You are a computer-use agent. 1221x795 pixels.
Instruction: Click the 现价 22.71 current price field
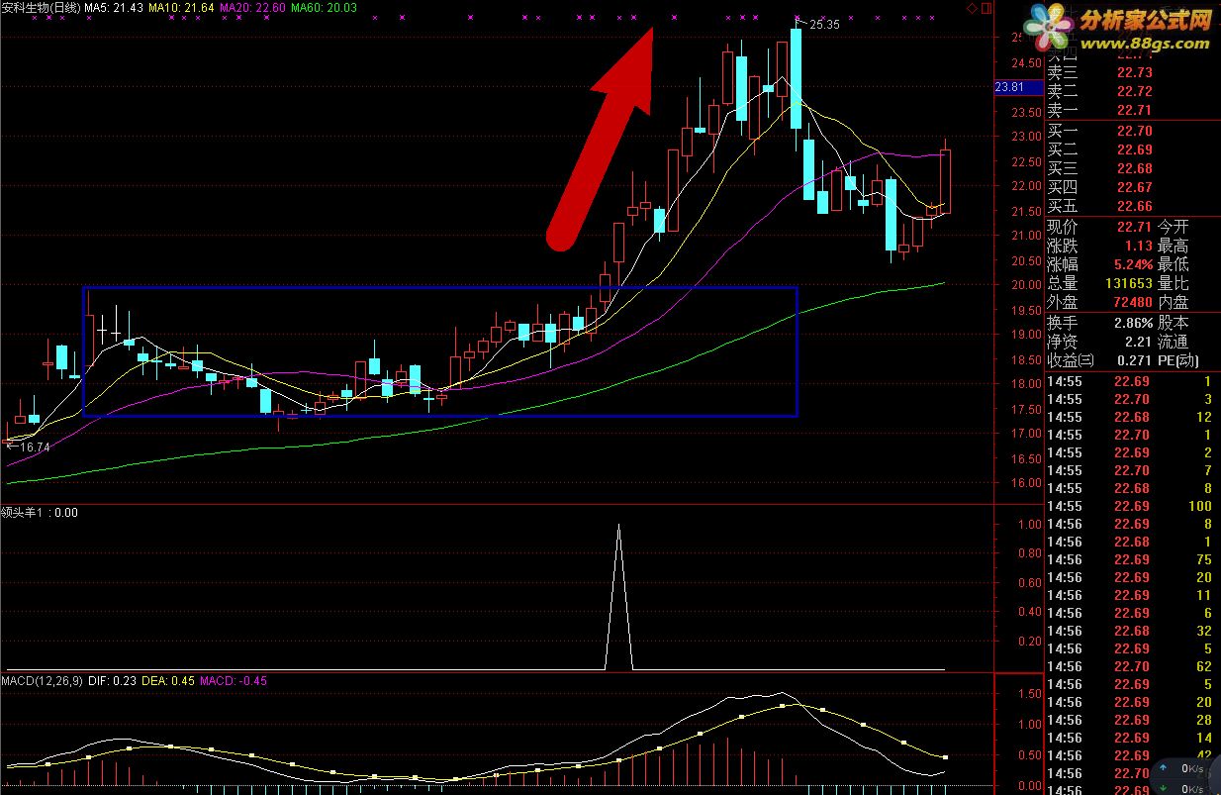coord(1100,227)
